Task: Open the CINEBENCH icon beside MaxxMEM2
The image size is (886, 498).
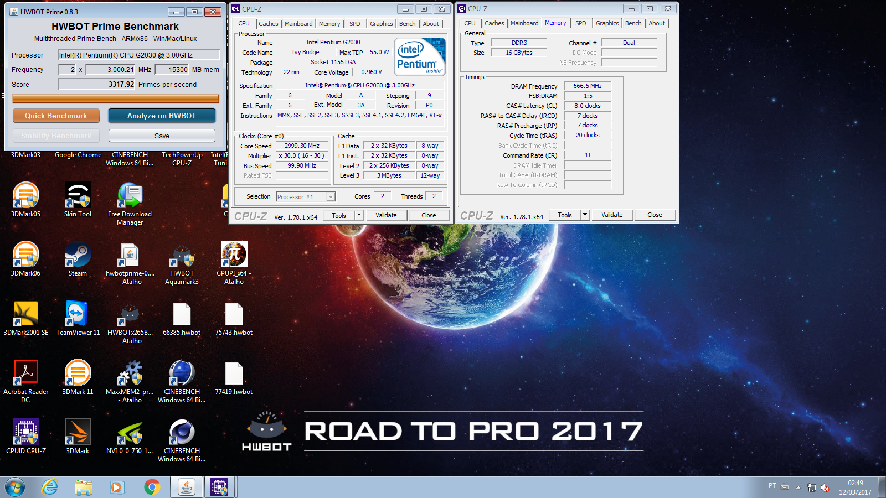Action: pos(182,381)
